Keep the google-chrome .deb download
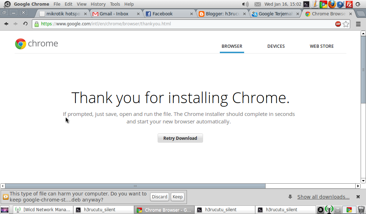The width and height of the screenshot is (366, 214). [177, 197]
